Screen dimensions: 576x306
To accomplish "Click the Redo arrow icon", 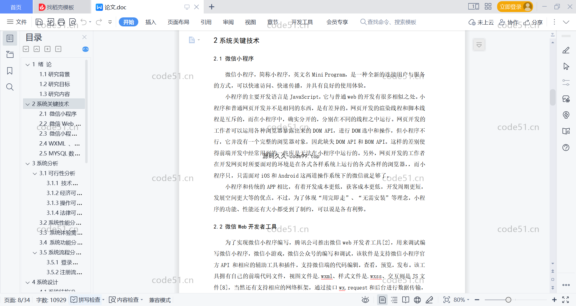I will (x=99, y=22).
